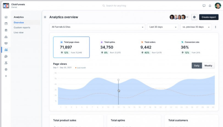The width and height of the screenshot is (223, 127).
Task: Select the Total optins metric card
Action: (x=111, y=47)
